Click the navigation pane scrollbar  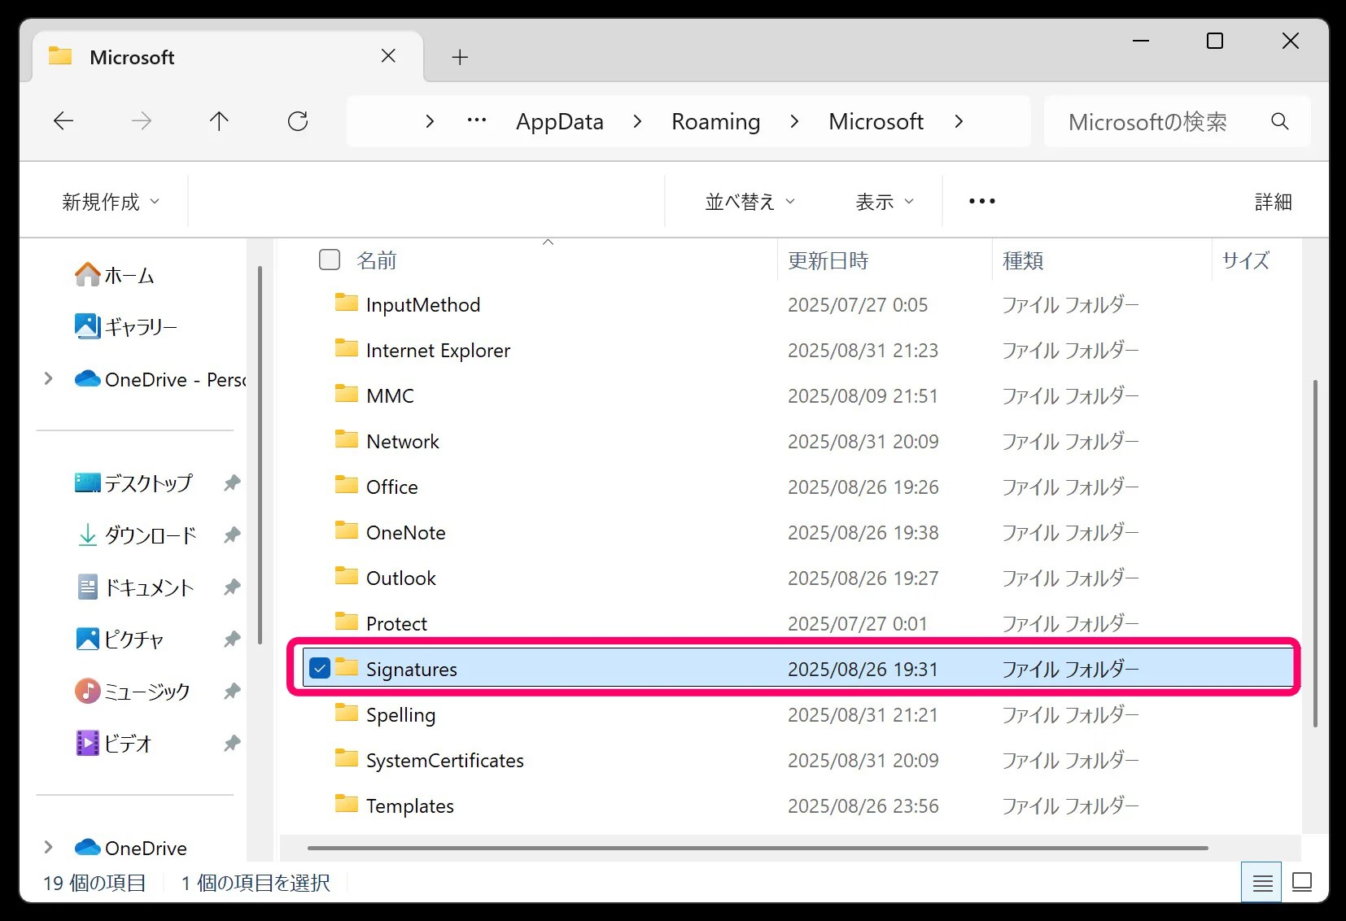tap(260, 455)
